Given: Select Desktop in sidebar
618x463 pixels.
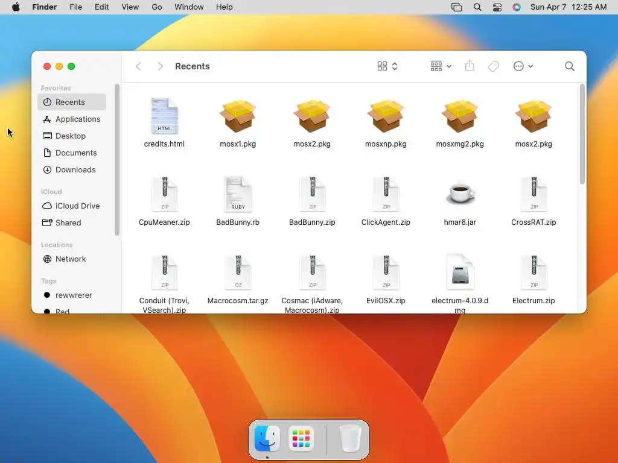Looking at the screenshot, I should 72,136.
